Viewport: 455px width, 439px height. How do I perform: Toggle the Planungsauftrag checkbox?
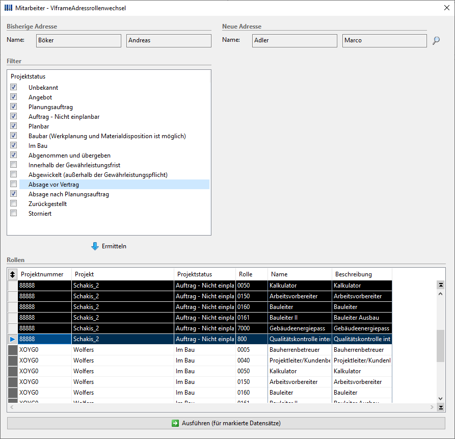tap(14, 107)
